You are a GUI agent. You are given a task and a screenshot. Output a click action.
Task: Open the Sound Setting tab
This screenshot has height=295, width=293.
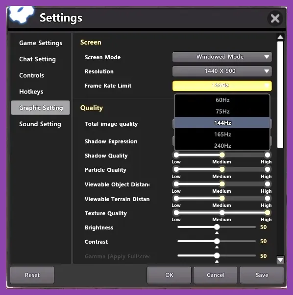click(x=40, y=124)
